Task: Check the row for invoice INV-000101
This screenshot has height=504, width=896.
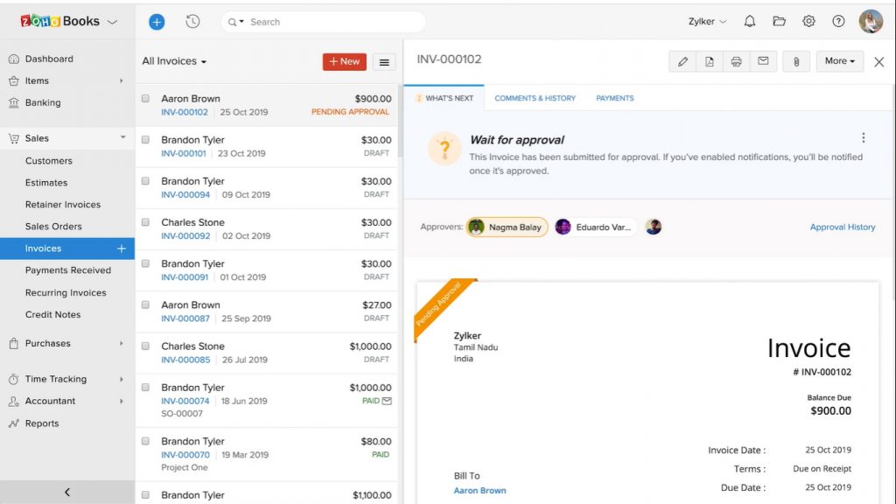Action: pyautogui.click(x=145, y=139)
